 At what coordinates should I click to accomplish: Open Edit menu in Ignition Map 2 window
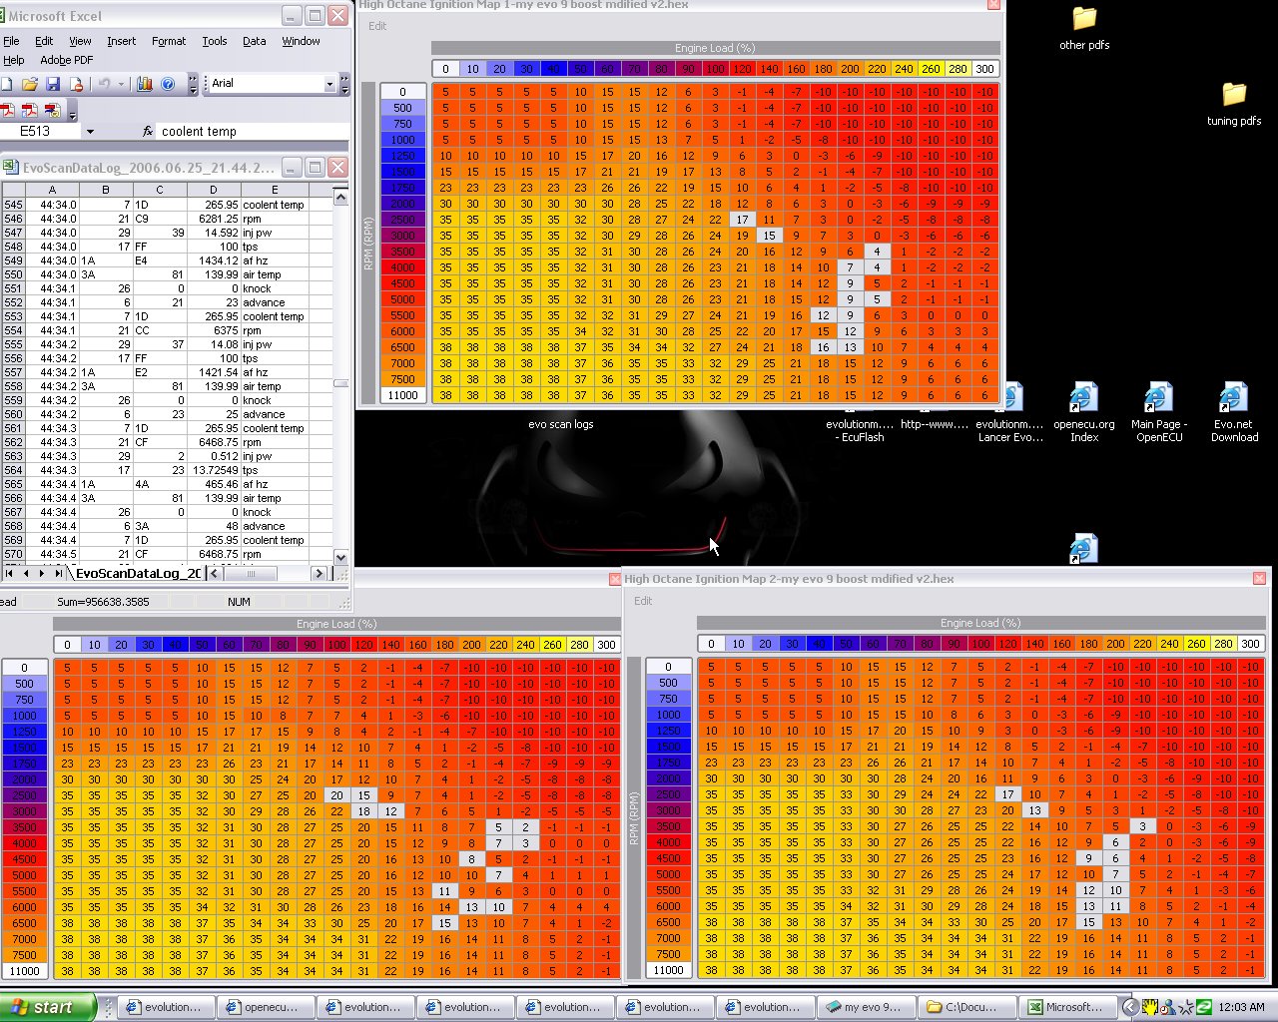click(x=643, y=601)
